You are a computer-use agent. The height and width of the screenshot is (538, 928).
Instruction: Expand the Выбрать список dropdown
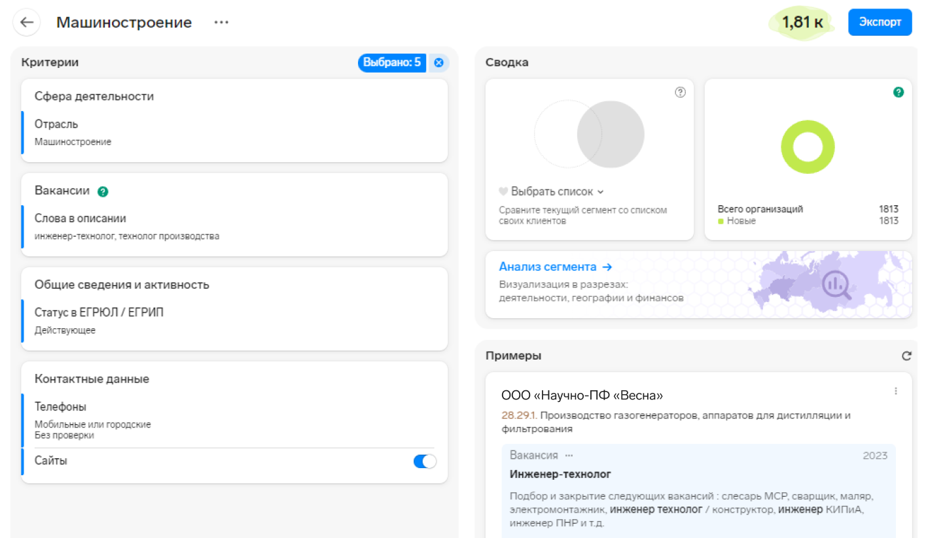click(552, 192)
